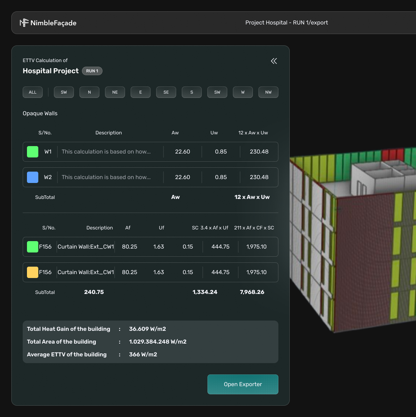
Task: Click the 12 x Aw x Uw column header
Action: point(253,133)
